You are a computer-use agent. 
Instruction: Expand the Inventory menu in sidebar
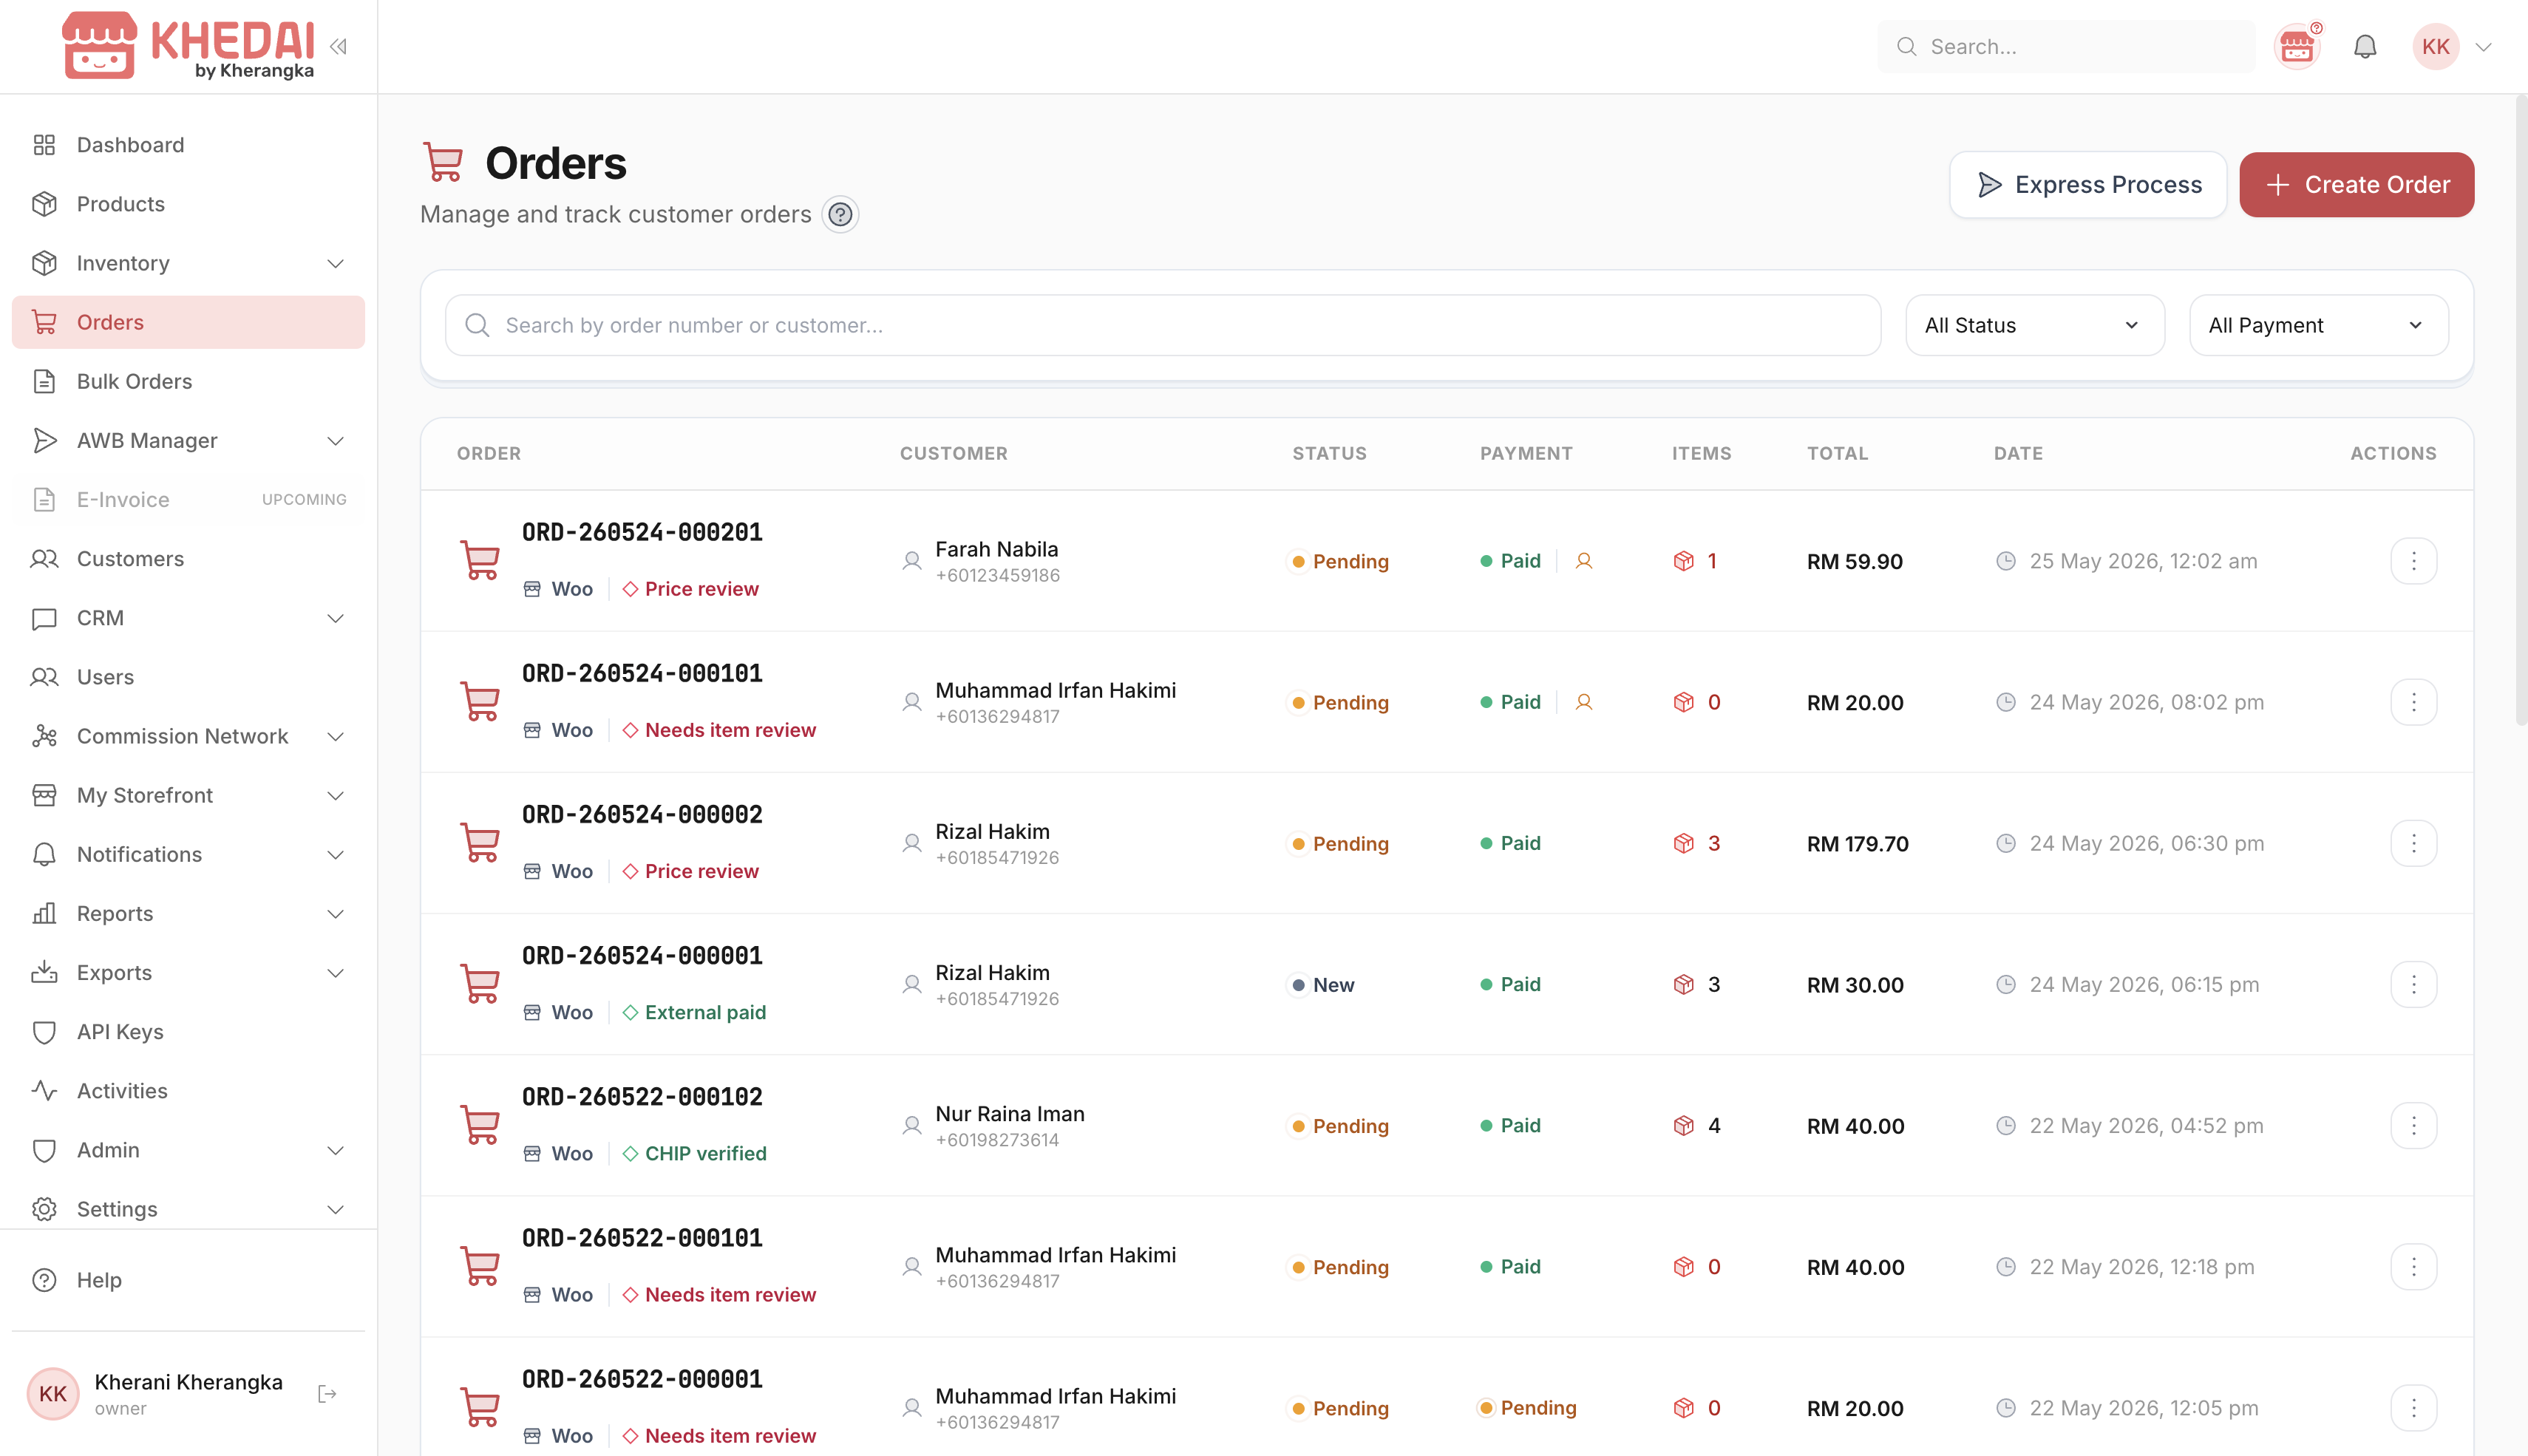tap(188, 263)
